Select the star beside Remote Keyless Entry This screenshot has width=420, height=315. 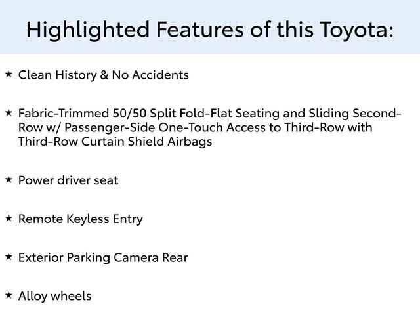tap(9, 218)
